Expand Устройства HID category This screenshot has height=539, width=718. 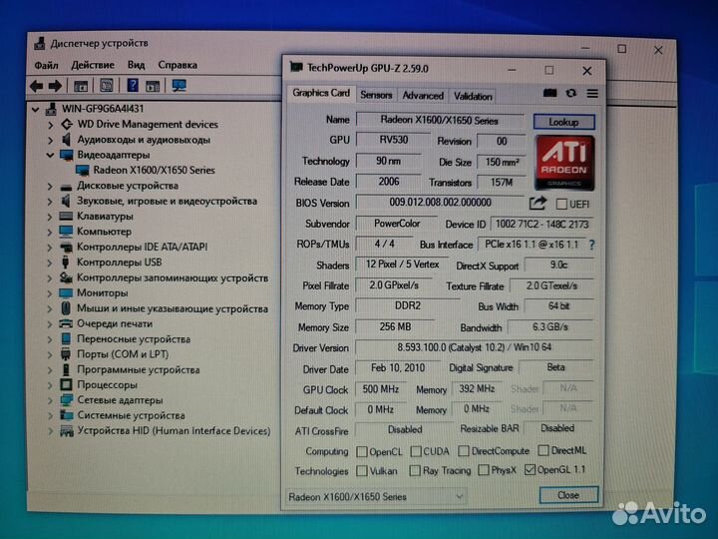point(51,431)
